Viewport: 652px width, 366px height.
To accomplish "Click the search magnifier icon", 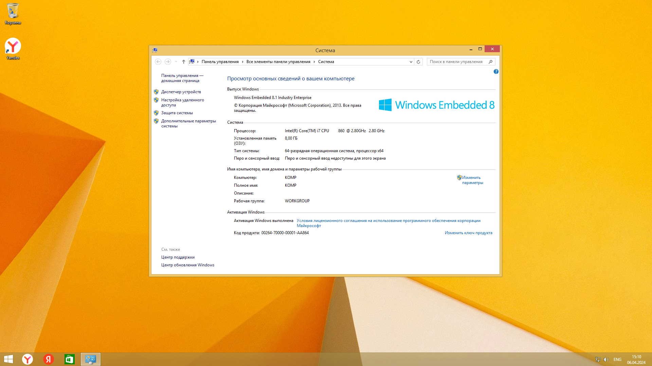I will click(490, 62).
